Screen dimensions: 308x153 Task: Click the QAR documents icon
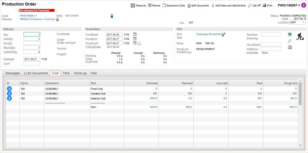(x=189, y=5)
